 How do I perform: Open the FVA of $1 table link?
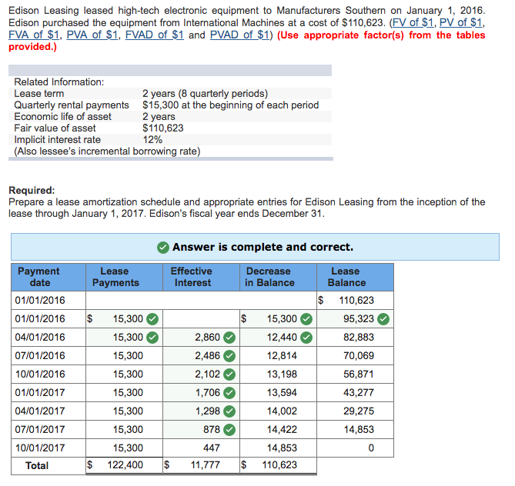pos(34,35)
